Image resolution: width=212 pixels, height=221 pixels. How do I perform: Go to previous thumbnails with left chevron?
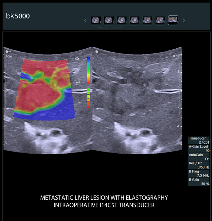coord(85,20)
